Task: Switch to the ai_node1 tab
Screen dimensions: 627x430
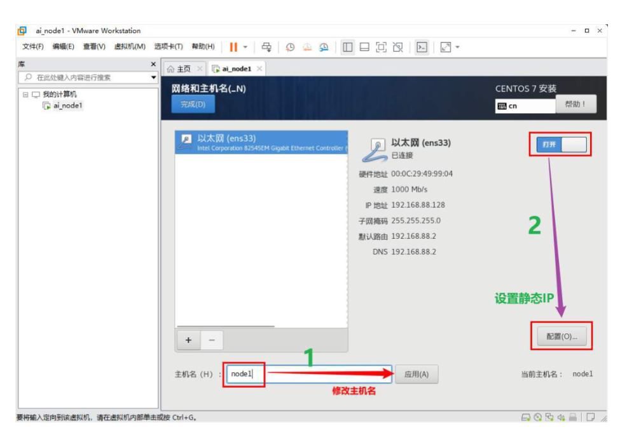Action: [237, 69]
